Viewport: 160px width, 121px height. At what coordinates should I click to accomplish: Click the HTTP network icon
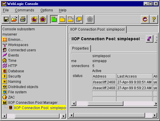tap(5, 66)
